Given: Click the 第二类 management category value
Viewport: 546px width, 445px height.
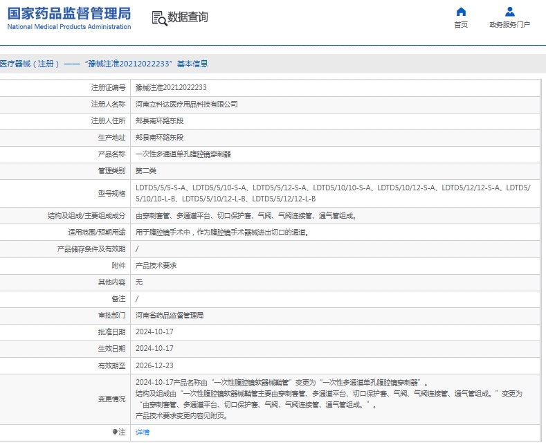Looking at the screenshot, I should 146,171.
